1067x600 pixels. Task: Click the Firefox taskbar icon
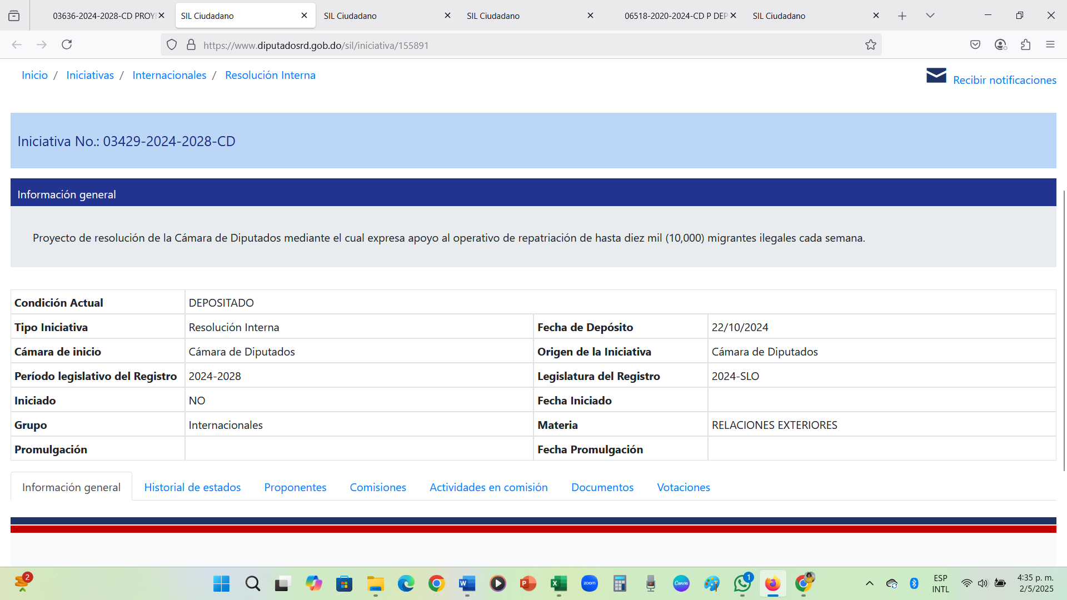pos(772,583)
